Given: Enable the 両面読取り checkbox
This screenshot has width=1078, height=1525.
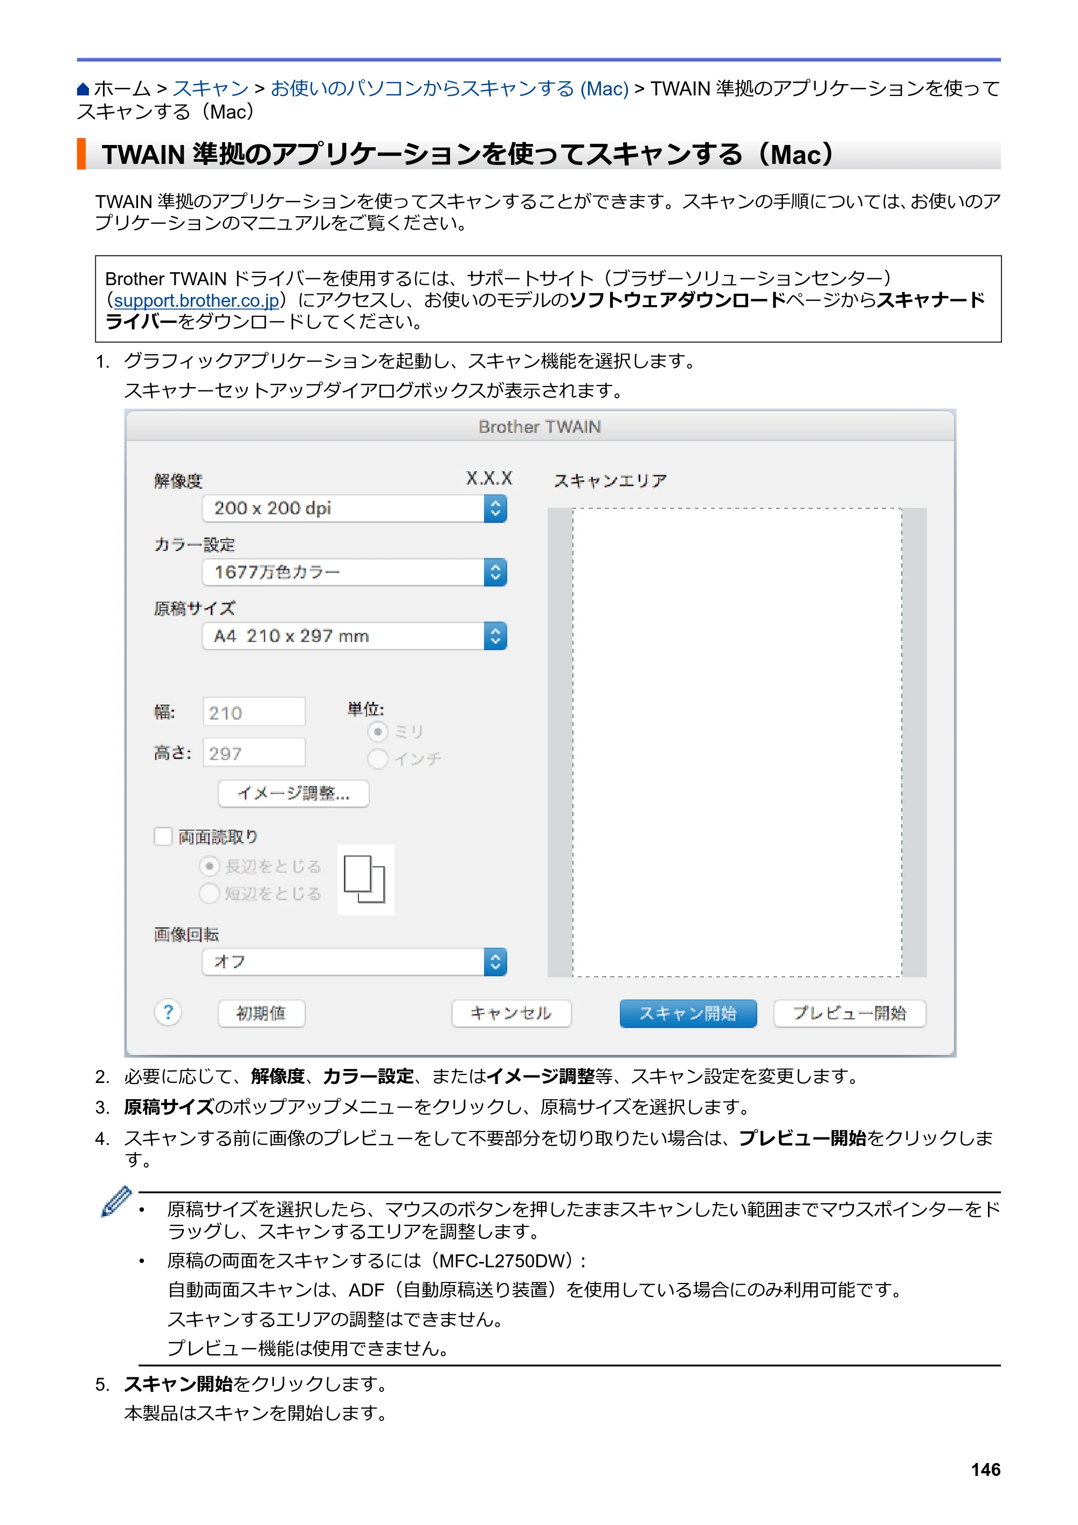Looking at the screenshot, I should [x=163, y=836].
